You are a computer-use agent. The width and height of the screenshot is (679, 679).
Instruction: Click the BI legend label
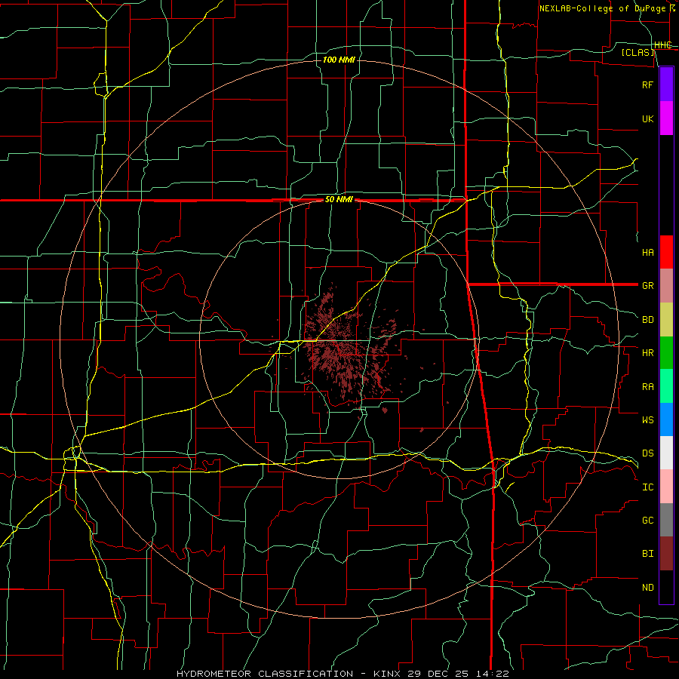647,554
